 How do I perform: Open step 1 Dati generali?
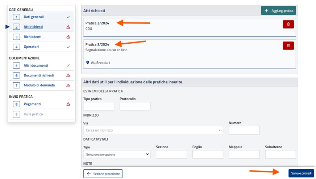(x=33, y=17)
